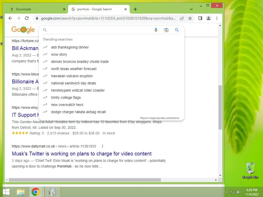The height and width of the screenshot is (197, 263).
Task: Search by image with the camera icon
Action: click(166, 30)
